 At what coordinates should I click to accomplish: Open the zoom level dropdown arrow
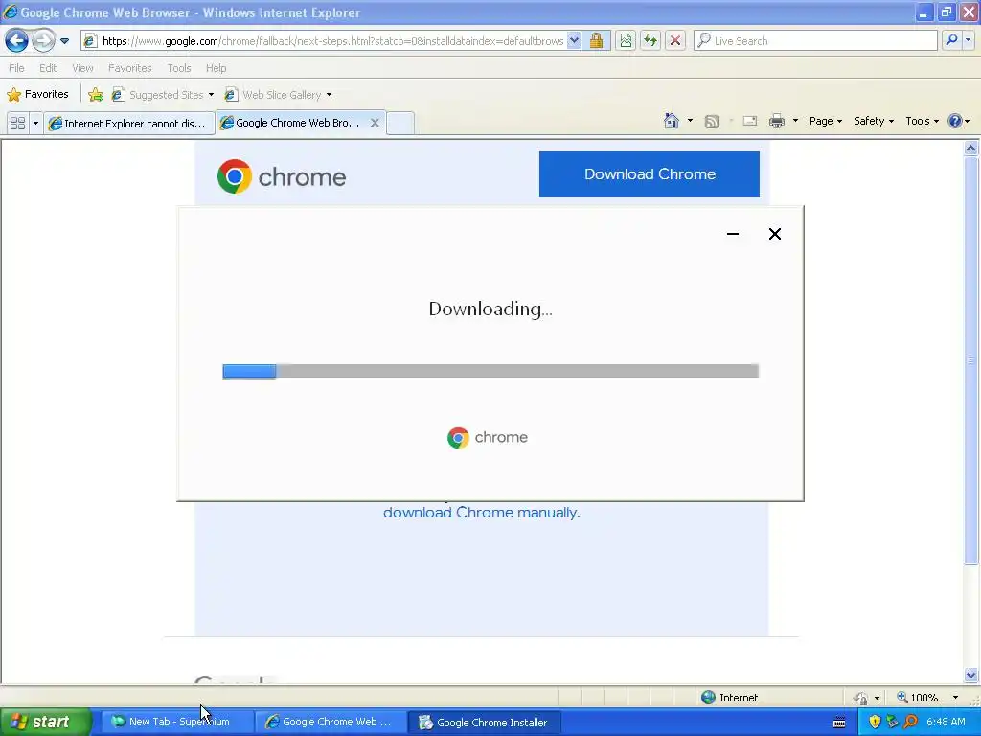coord(955,698)
